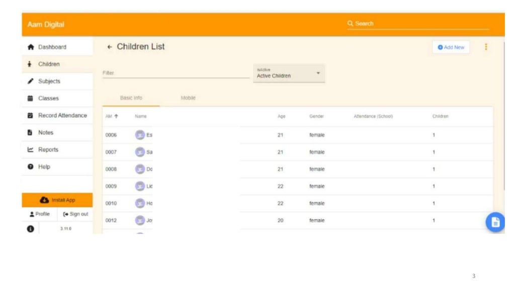Screen dimensions: 515x289
Task: Click the AM sort arrow icon
Action: tap(116, 116)
